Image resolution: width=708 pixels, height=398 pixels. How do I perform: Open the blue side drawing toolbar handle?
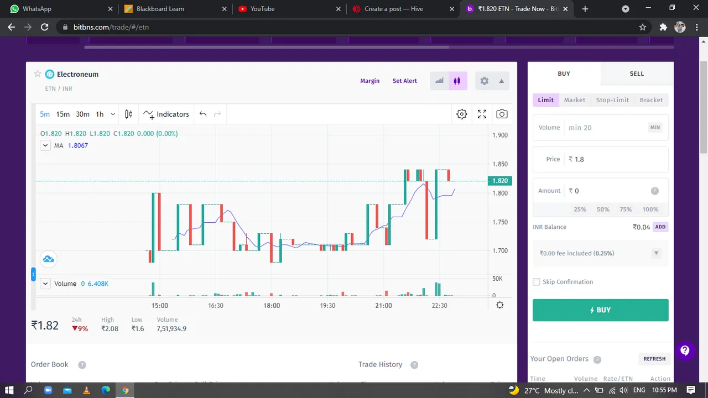pos(33,274)
